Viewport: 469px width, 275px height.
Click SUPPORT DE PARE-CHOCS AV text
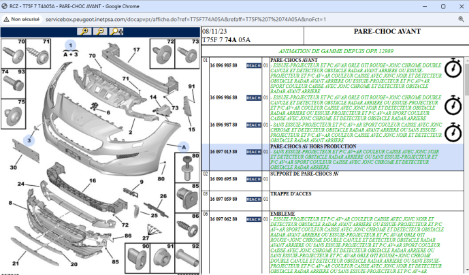click(x=304, y=174)
